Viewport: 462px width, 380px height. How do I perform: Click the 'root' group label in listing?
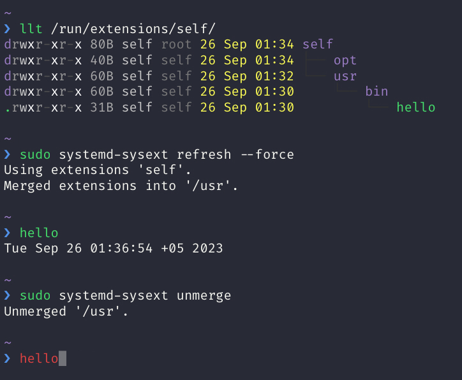coord(177,45)
